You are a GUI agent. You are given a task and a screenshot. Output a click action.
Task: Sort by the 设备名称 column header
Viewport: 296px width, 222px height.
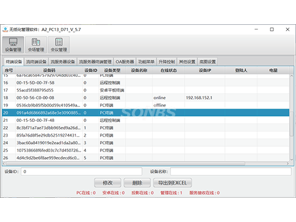point(139,70)
